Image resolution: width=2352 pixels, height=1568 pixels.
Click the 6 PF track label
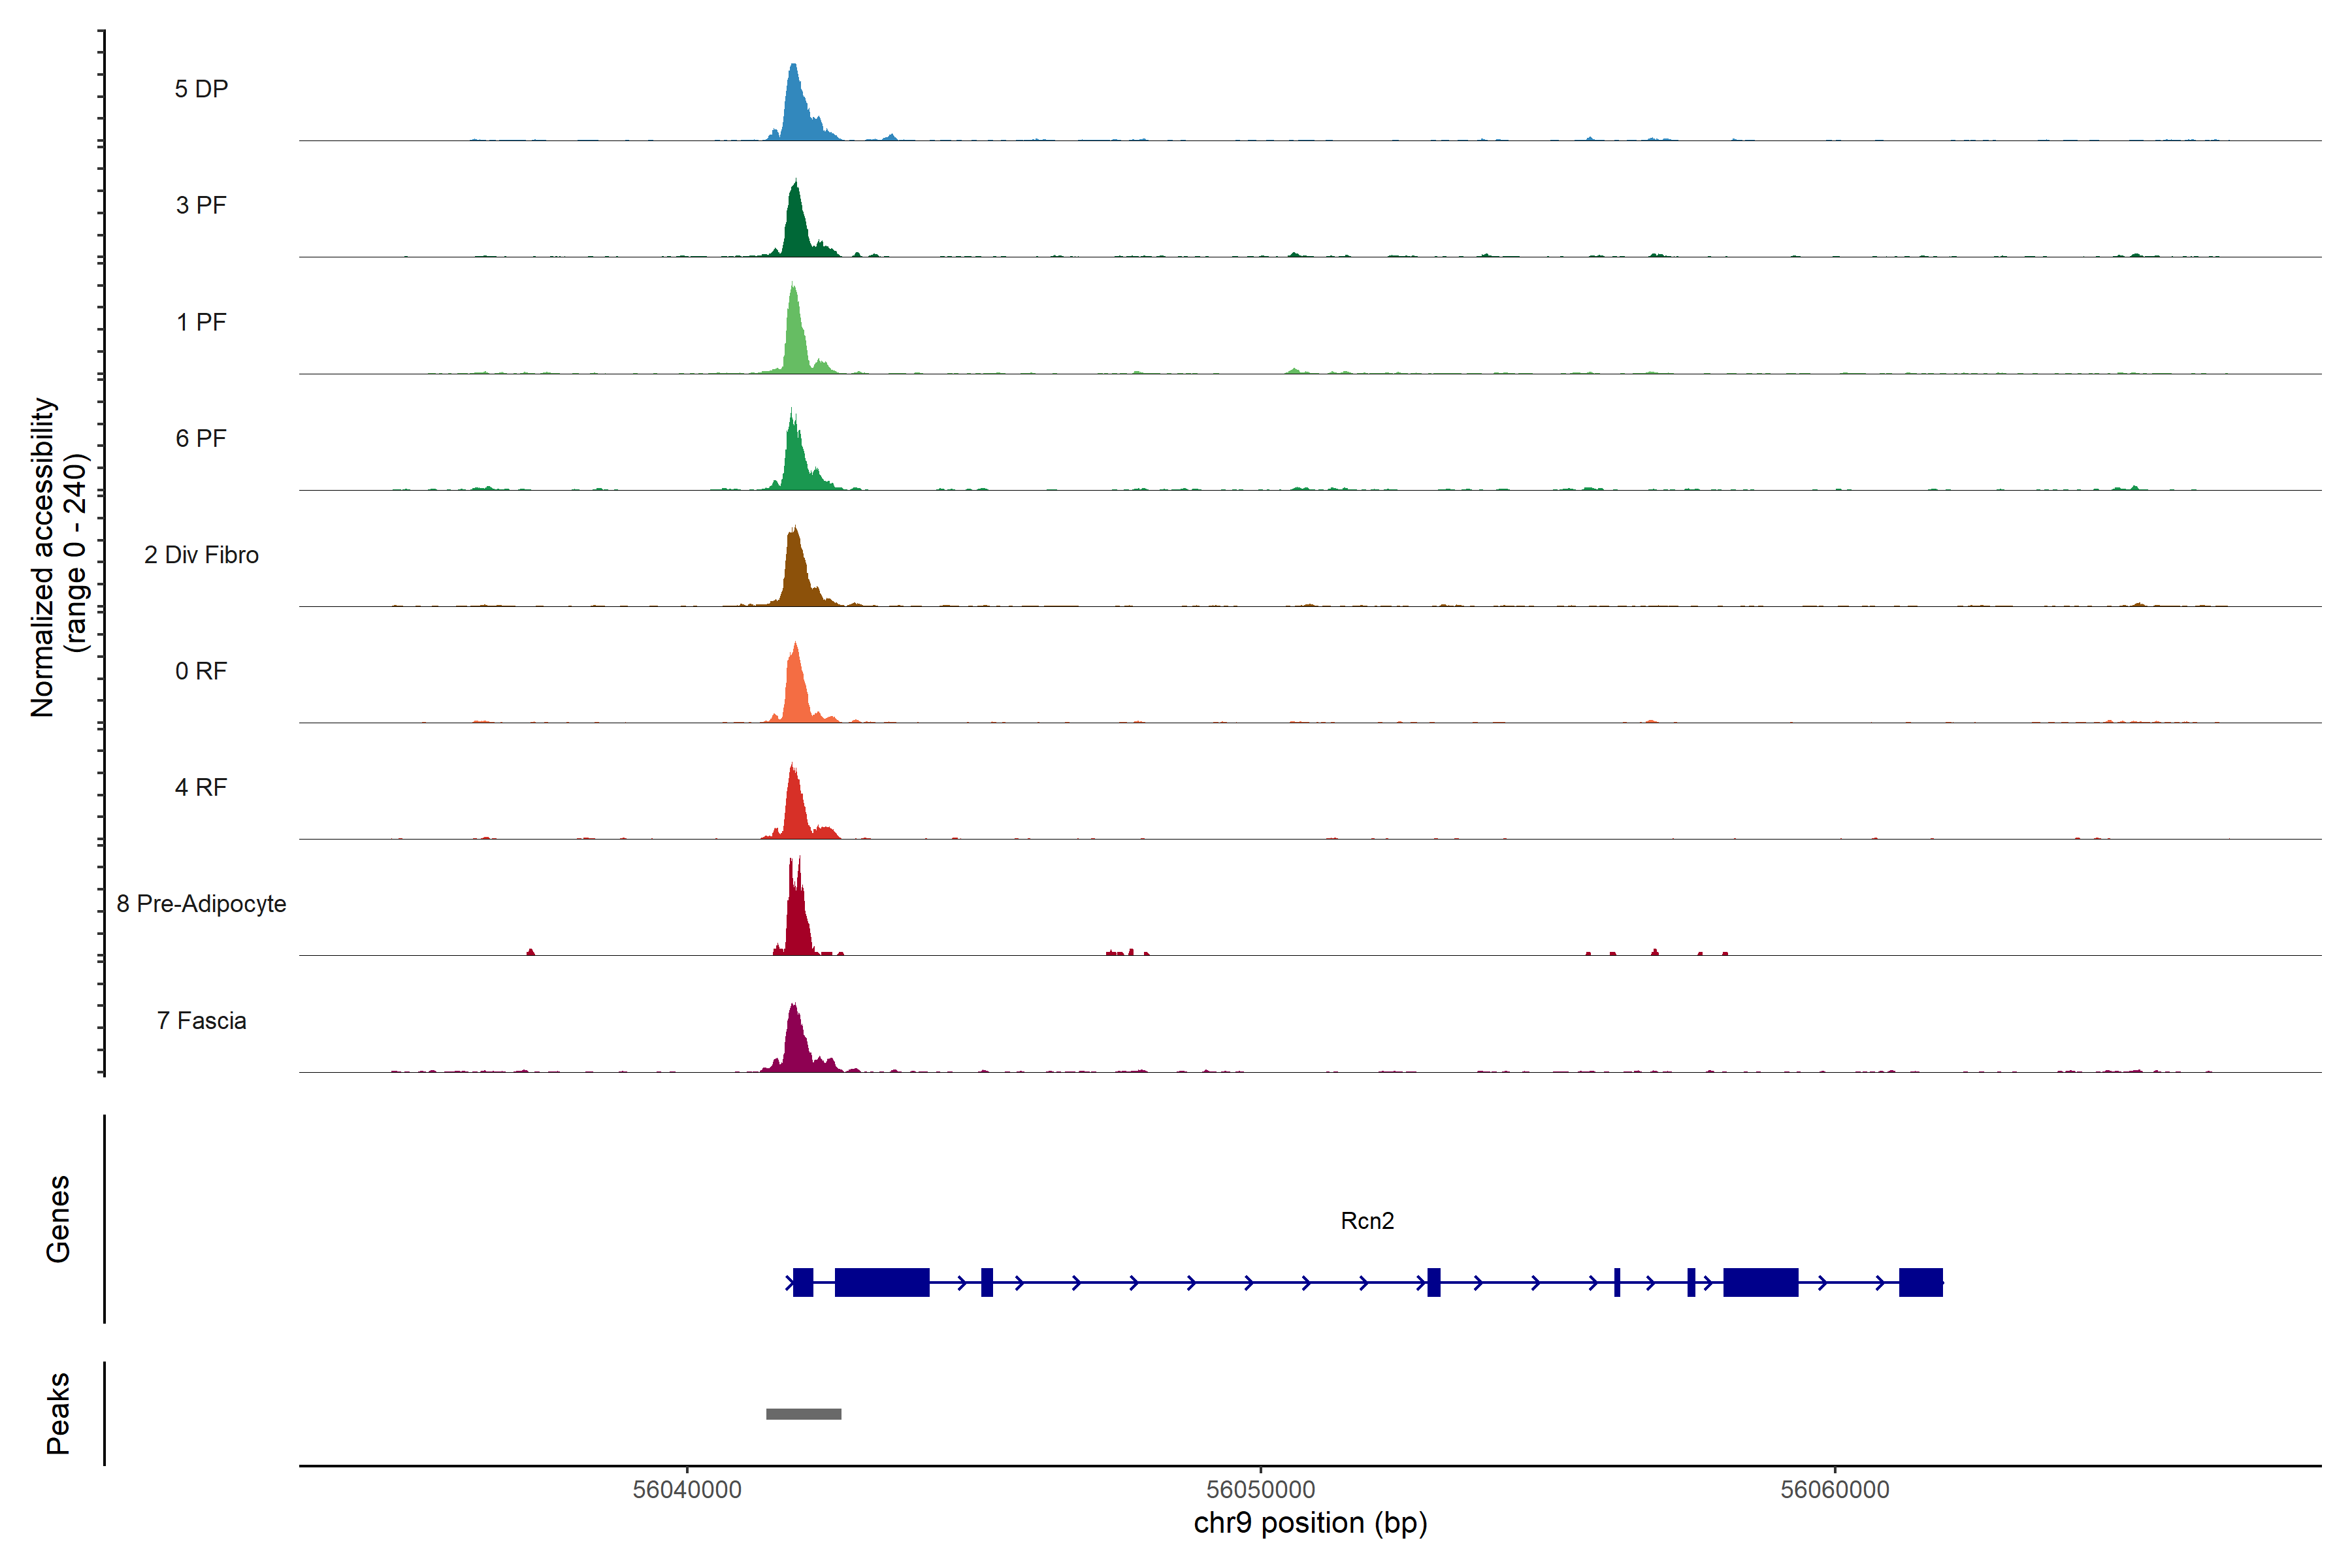click(201, 438)
